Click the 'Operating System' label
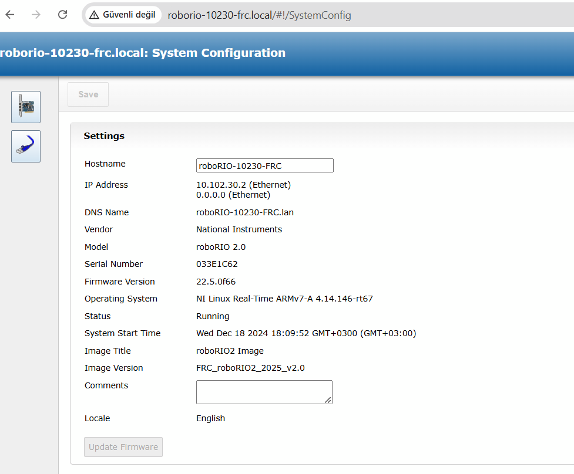The image size is (574, 474). (x=121, y=299)
